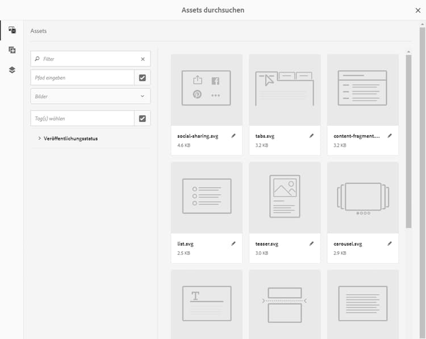Select the paragraph lines thumbnail in bottom row
Image resolution: width=426 pixels, height=339 pixels.
363,304
